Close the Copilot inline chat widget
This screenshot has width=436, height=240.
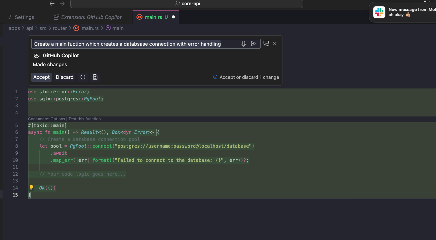tap(275, 43)
